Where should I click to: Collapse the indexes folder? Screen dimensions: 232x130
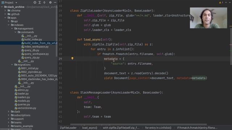point(9,25)
